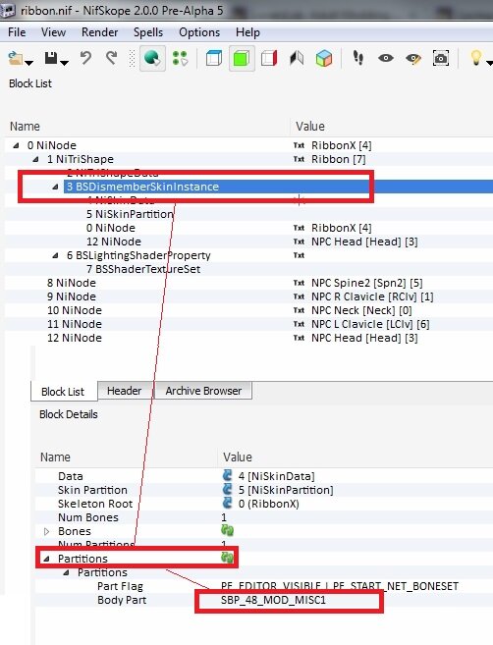Open the Save dropdown arrow
The width and height of the screenshot is (493, 645).
pyautogui.click(x=64, y=63)
